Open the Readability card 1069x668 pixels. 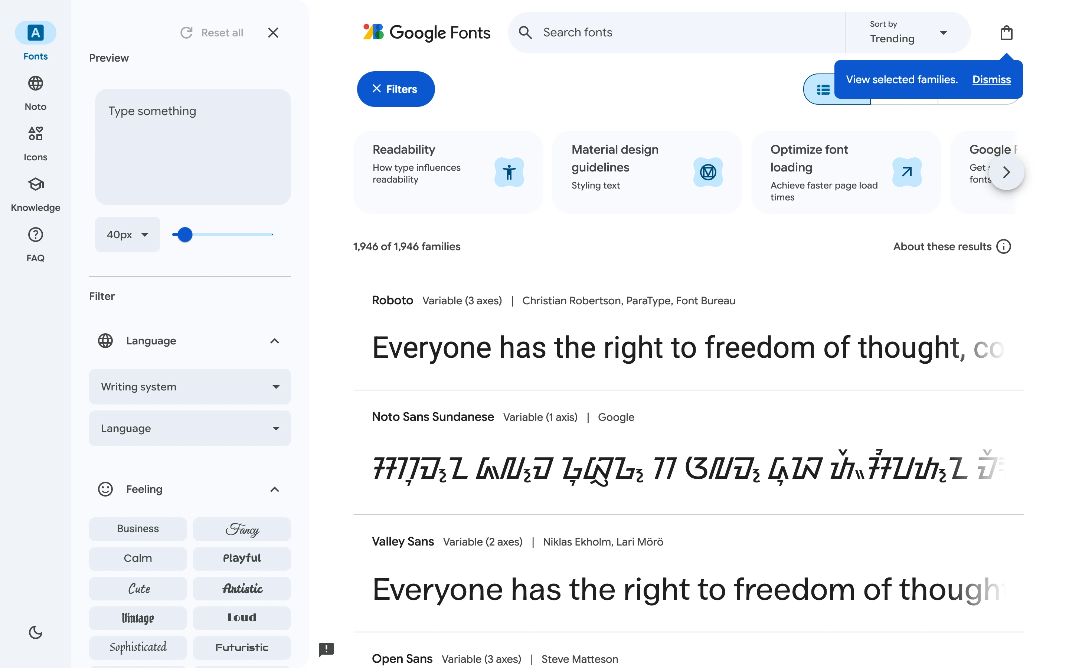click(x=448, y=172)
